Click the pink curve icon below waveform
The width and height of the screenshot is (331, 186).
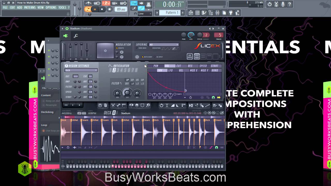pos(211,148)
